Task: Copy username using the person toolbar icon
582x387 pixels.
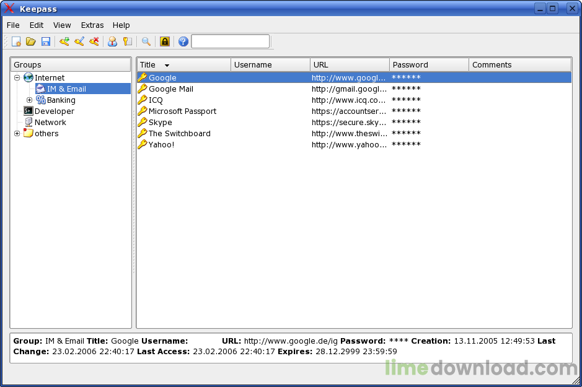Action: pyautogui.click(x=112, y=41)
